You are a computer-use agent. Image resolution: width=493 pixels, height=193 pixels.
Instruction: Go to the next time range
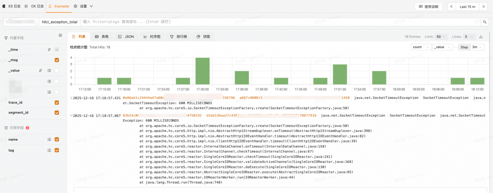point(483,6)
